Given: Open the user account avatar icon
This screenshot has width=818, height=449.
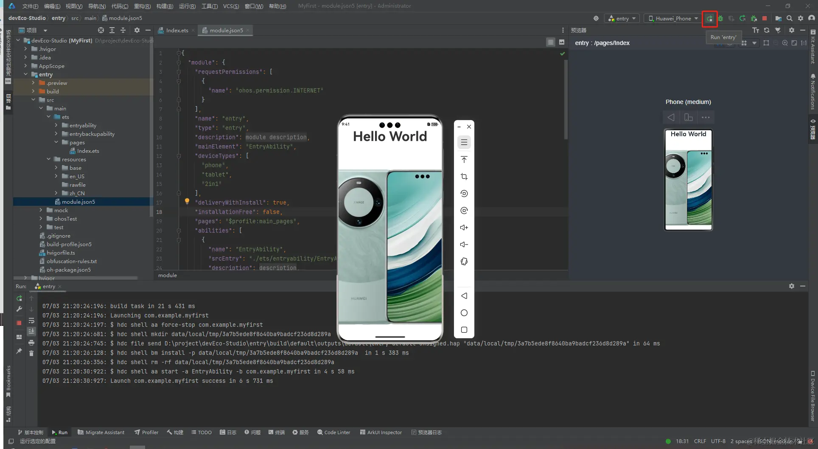Looking at the screenshot, I should tap(812, 19).
